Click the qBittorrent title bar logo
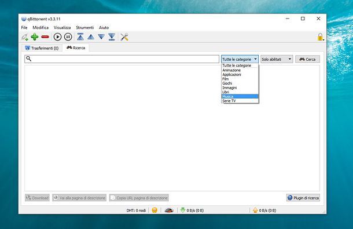 24,19
